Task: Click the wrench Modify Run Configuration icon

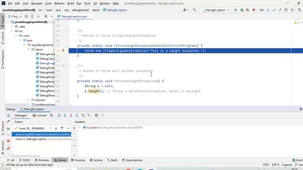Action: (9, 121)
